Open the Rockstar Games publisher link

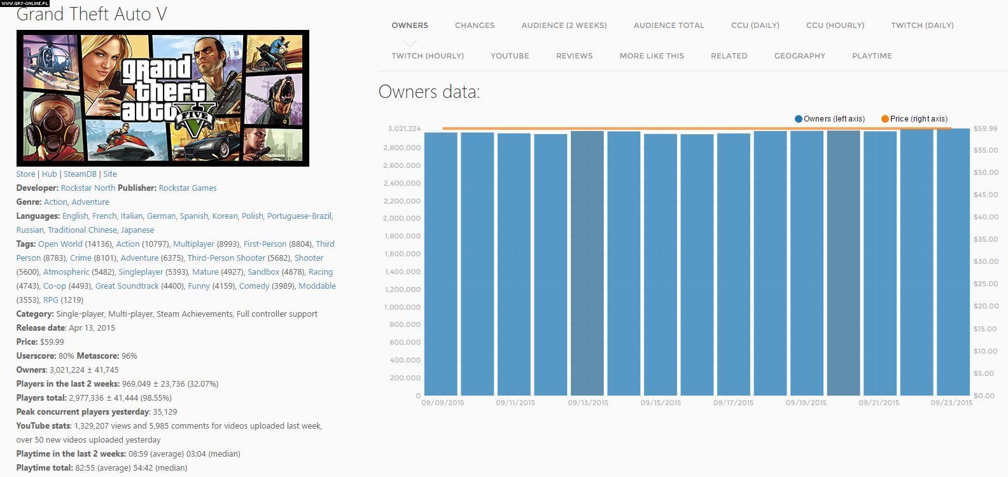(x=188, y=188)
